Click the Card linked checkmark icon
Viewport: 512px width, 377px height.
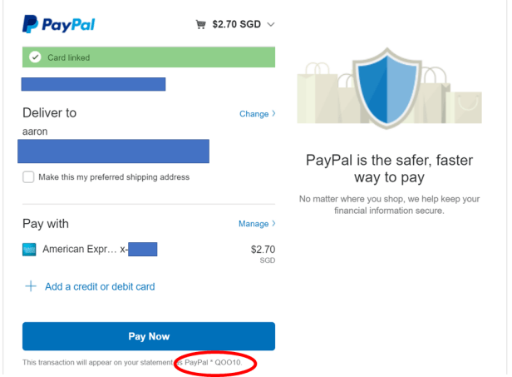tap(35, 57)
